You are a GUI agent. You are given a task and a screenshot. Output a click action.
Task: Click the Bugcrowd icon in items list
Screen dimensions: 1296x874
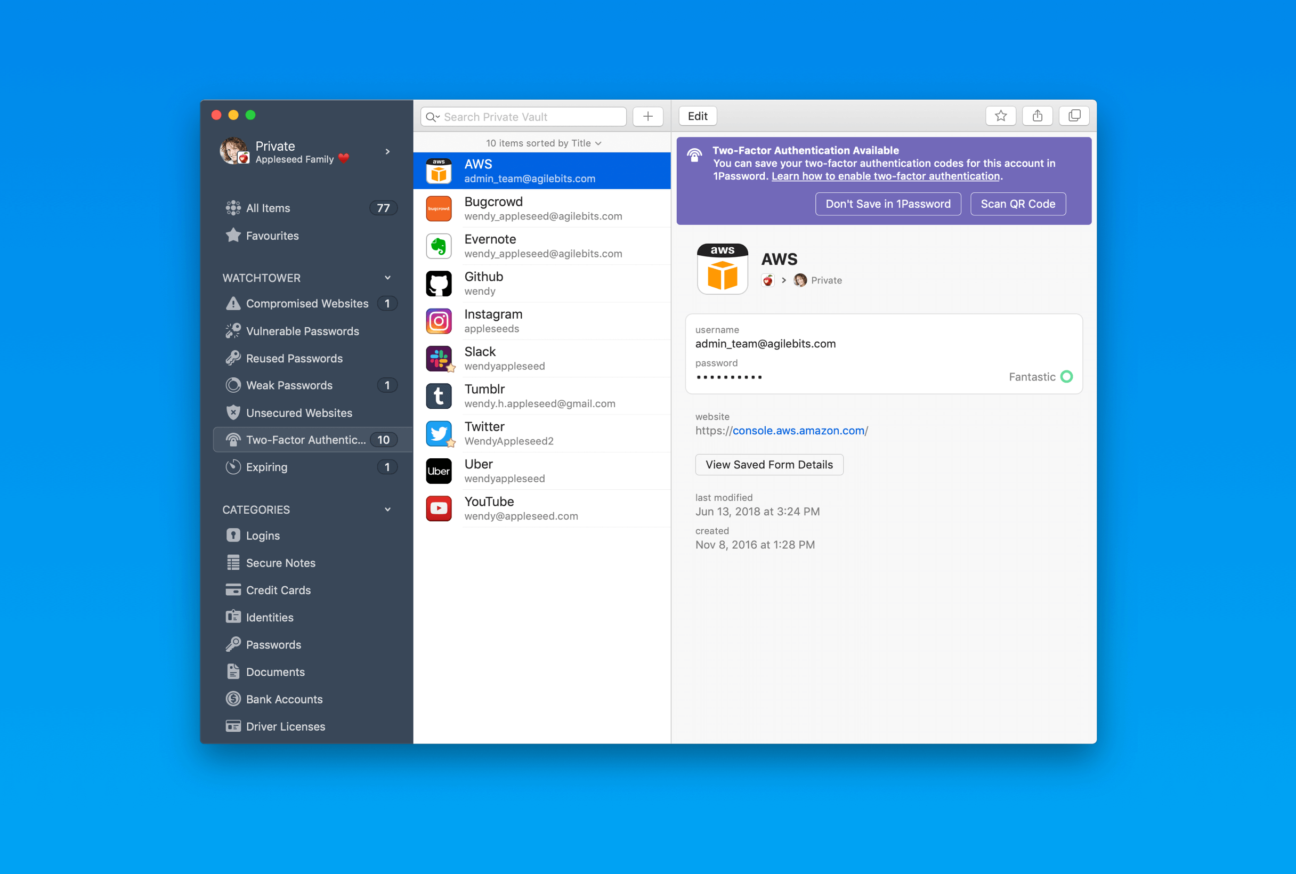[x=441, y=208]
